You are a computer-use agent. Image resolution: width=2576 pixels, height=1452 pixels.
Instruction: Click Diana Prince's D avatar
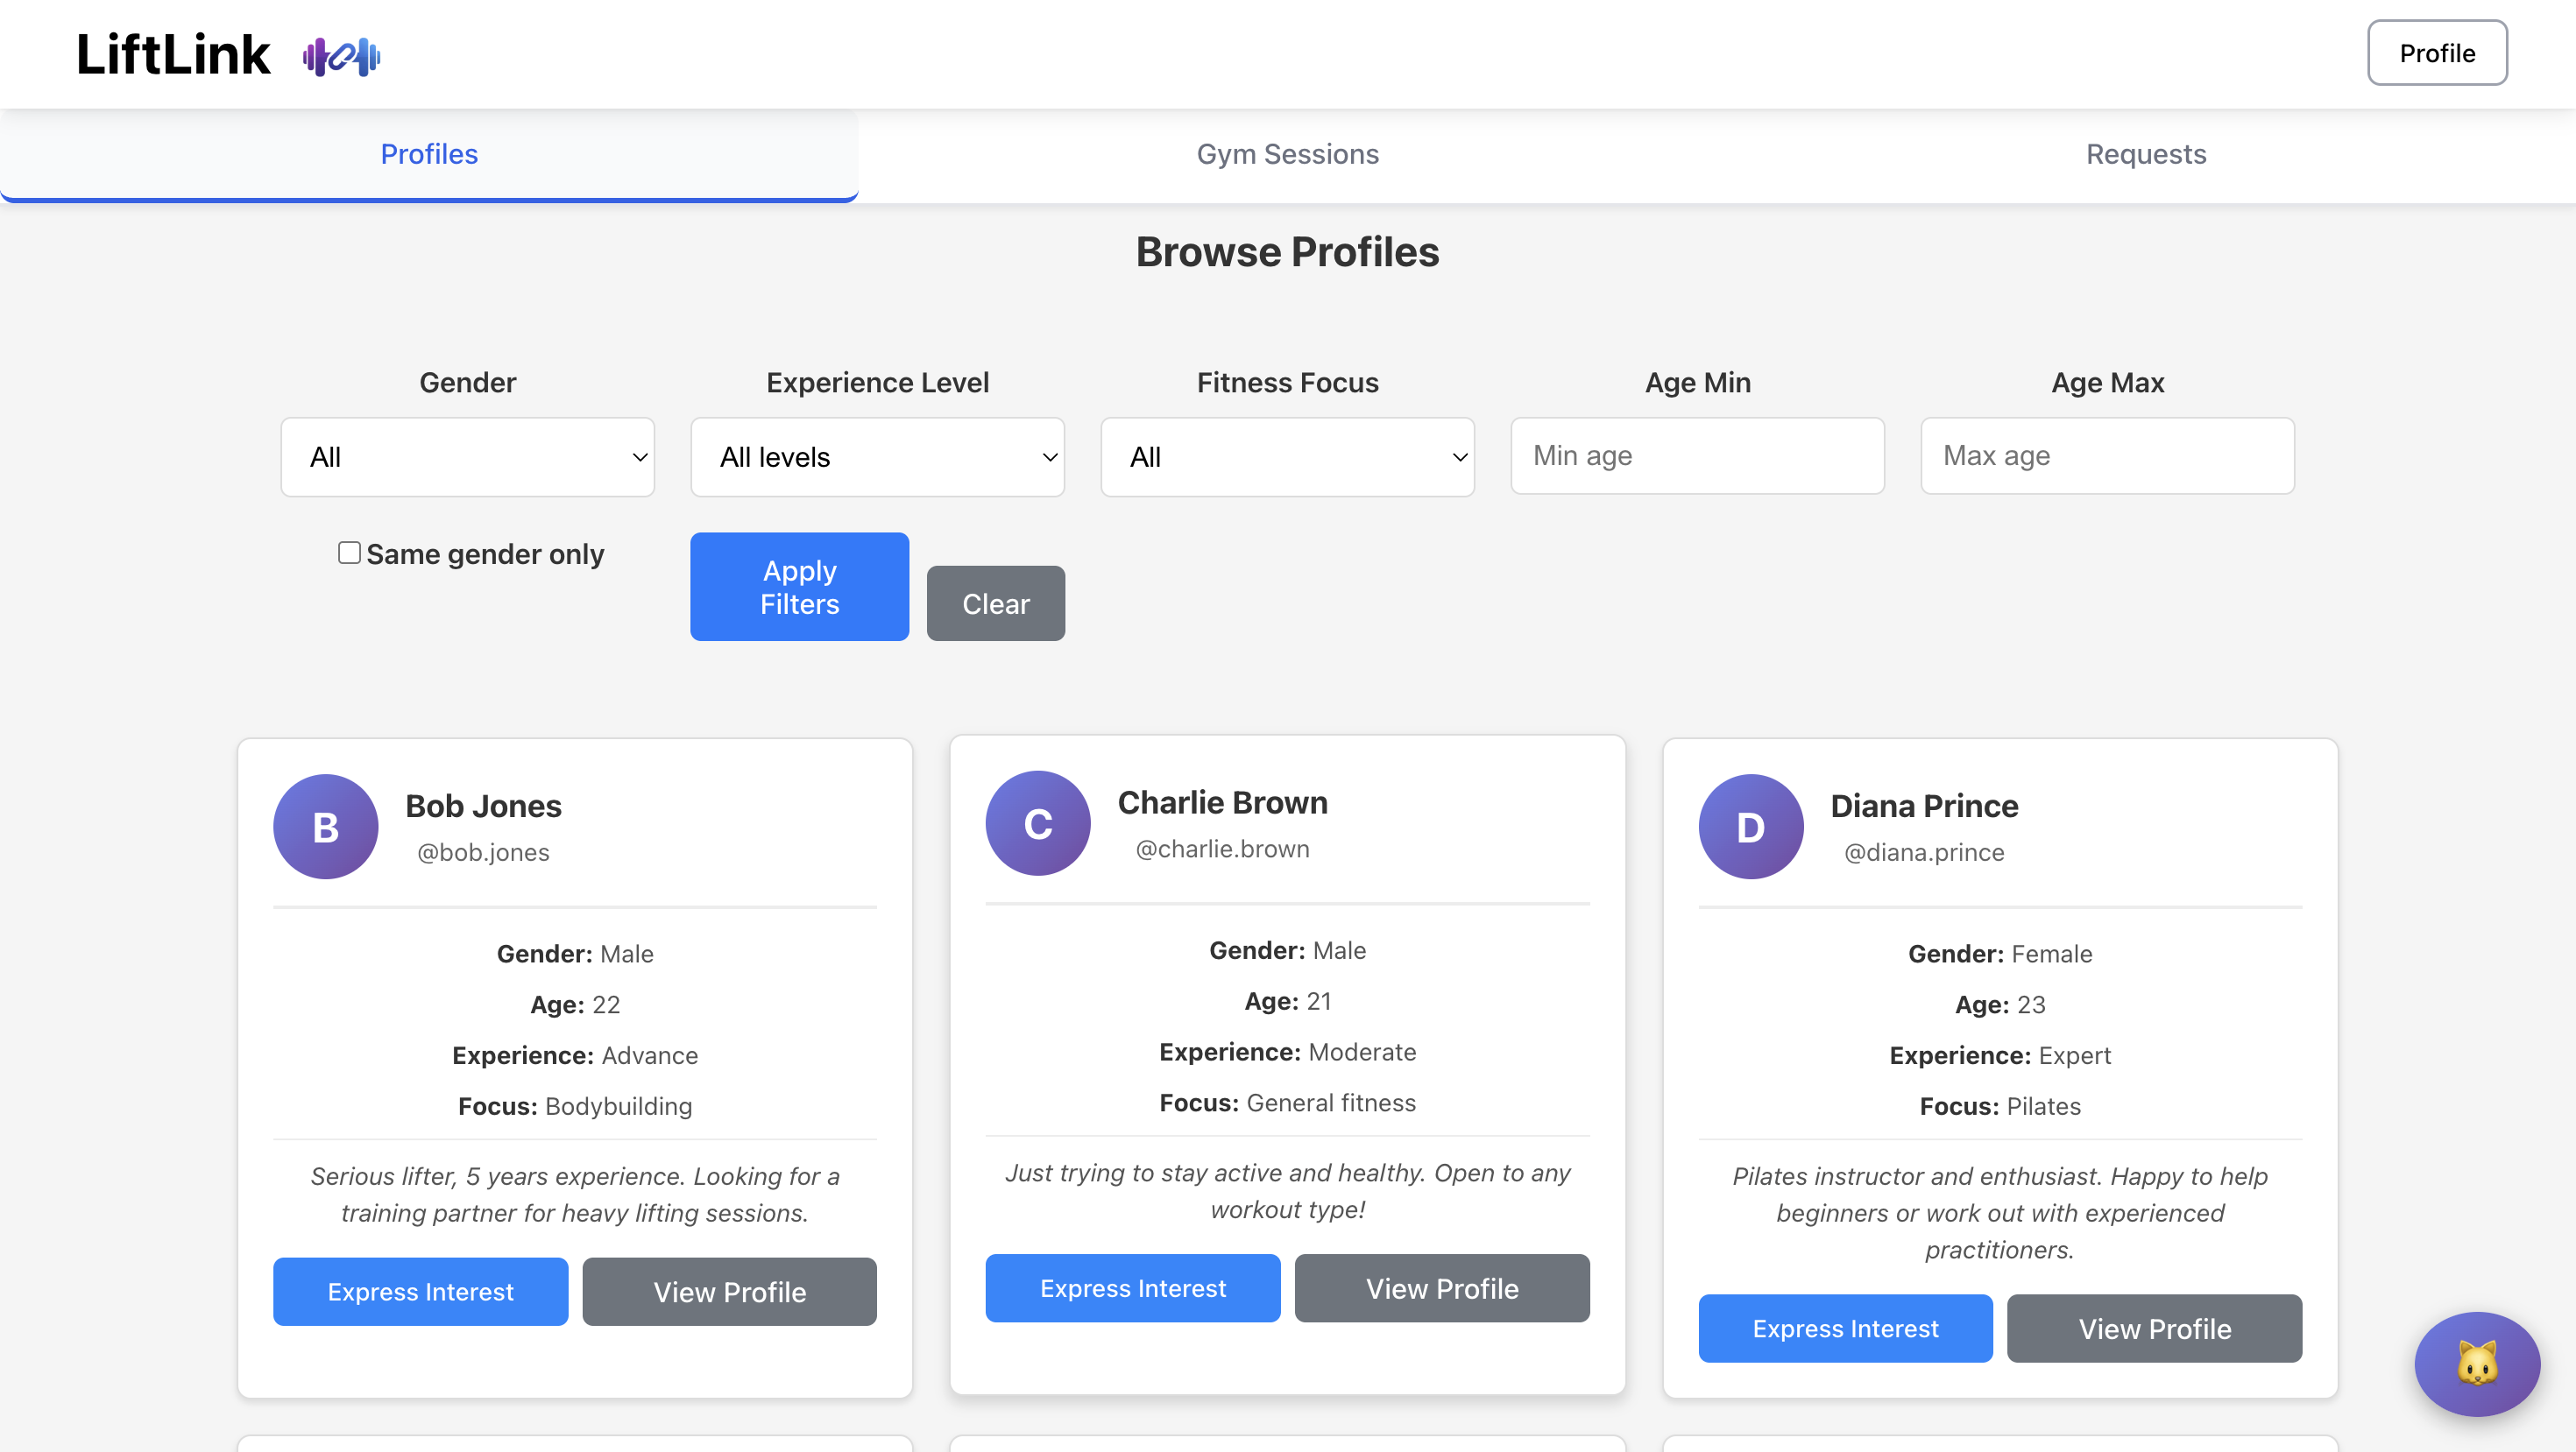tap(1750, 827)
